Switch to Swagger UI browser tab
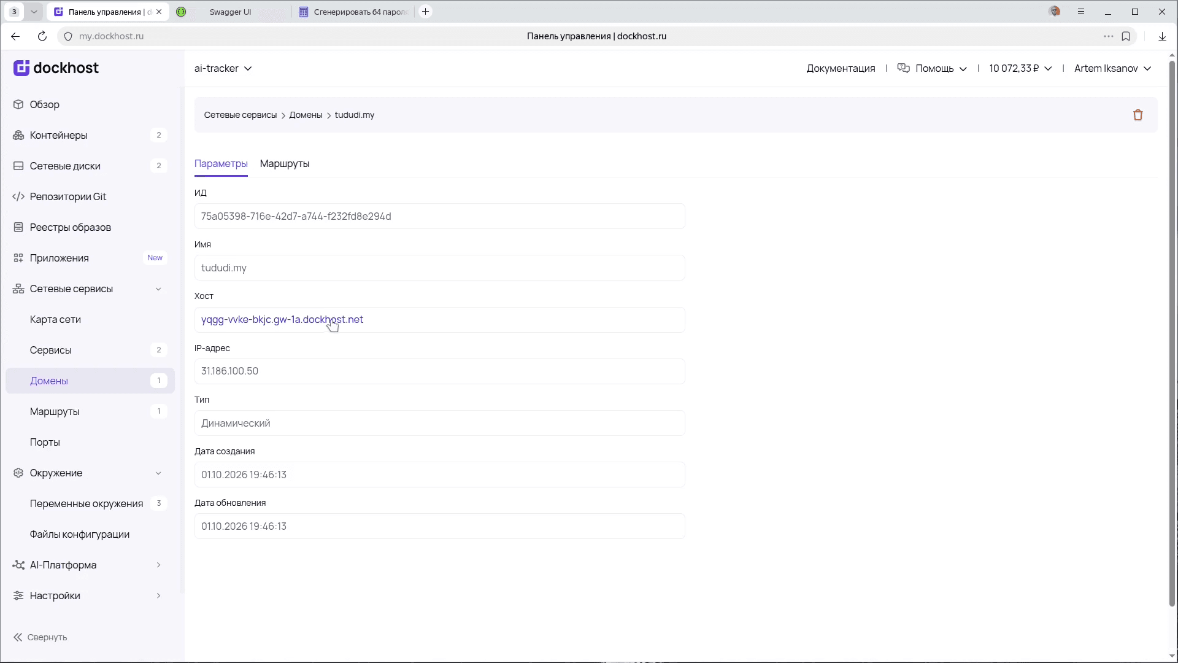1178x663 pixels. click(x=231, y=12)
